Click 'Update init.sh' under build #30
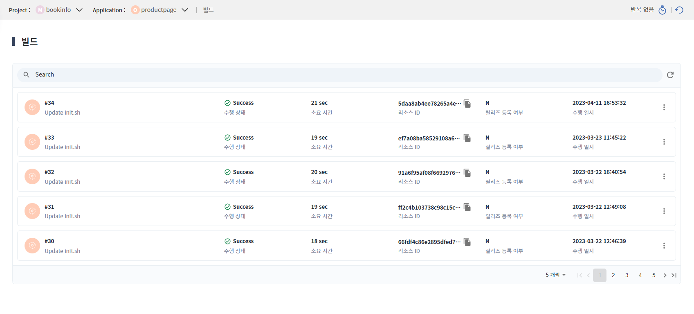694x314 pixels. [63, 251]
